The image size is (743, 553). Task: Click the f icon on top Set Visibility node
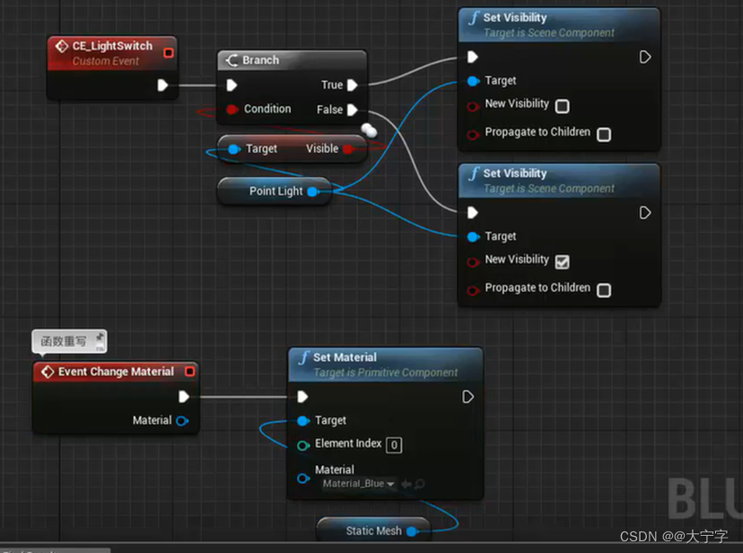point(473,17)
